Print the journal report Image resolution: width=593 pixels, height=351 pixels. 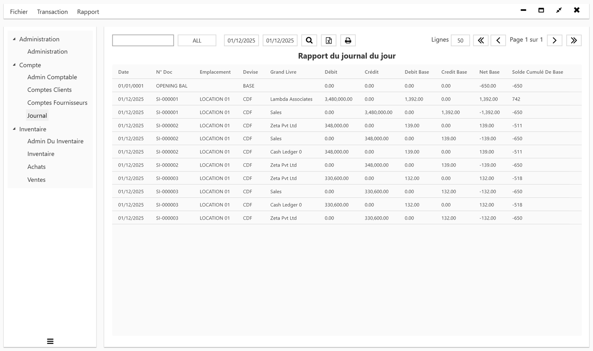tap(348, 40)
